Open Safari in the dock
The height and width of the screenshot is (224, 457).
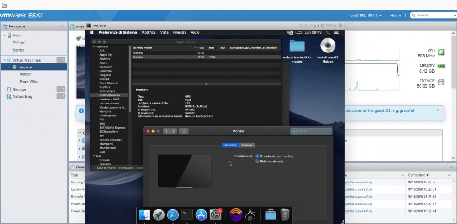point(173,215)
